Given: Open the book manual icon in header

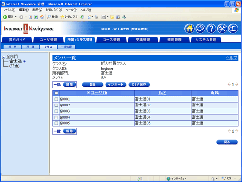Looking at the screenshot, I should 200,29.
